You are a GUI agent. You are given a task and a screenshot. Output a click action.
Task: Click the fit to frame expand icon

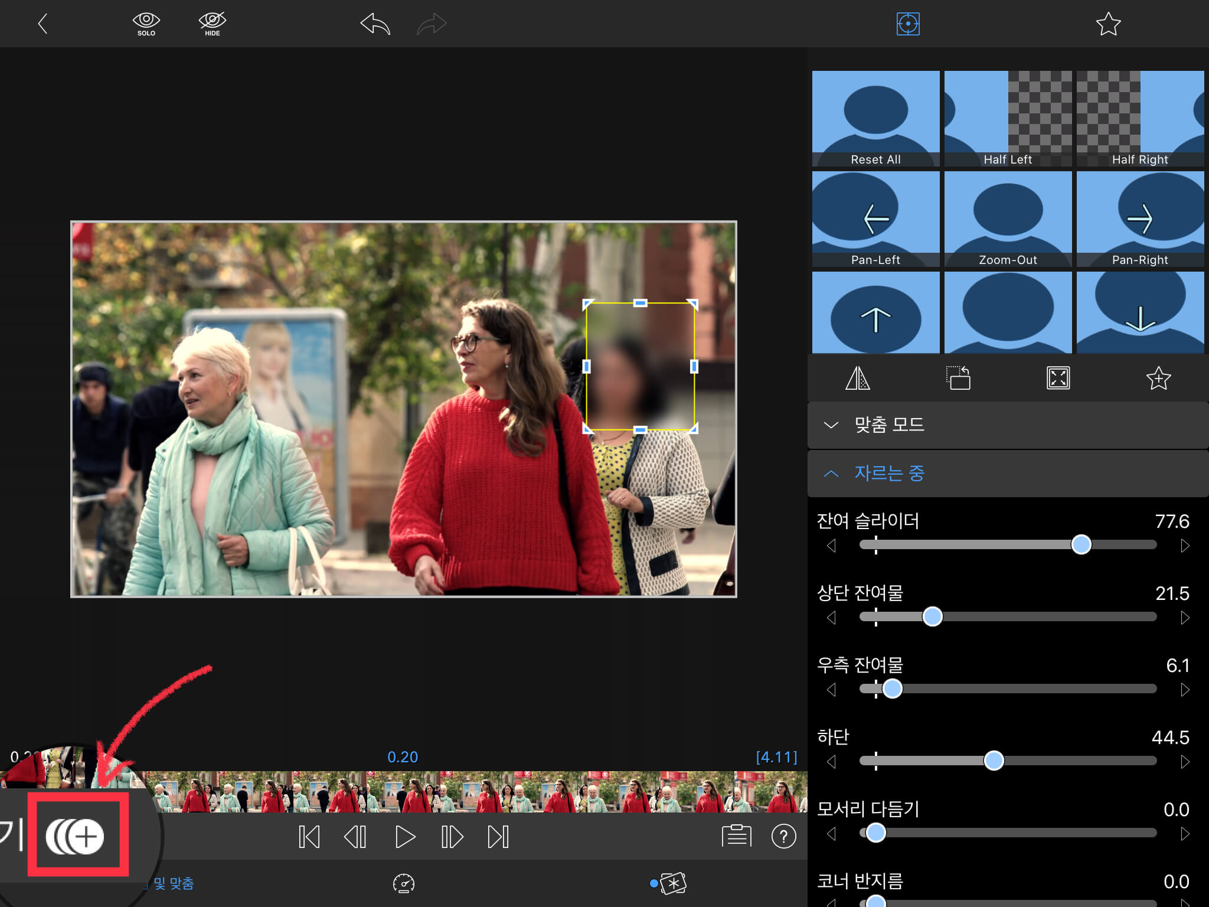click(1058, 378)
